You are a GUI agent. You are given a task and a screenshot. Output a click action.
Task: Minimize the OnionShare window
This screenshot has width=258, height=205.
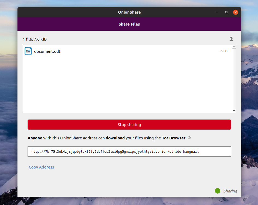point(217,12)
